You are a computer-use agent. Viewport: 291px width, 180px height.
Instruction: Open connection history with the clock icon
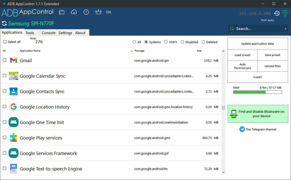click(x=276, y=13)
